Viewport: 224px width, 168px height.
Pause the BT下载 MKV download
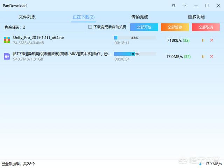click(203, 56)
